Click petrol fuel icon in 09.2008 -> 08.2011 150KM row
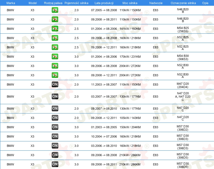Screen dimensions: 214x169 click(55, 19)
